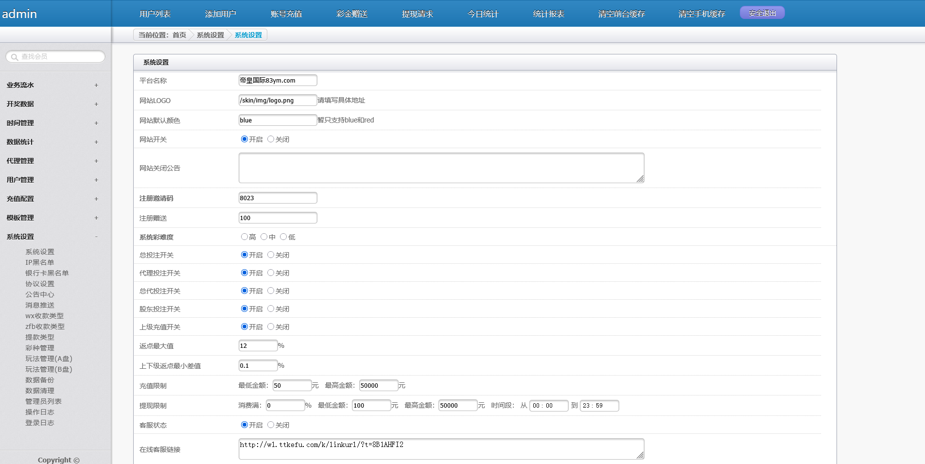Select 开启 for 网站开关
The image size is (925, 464).
244,139
